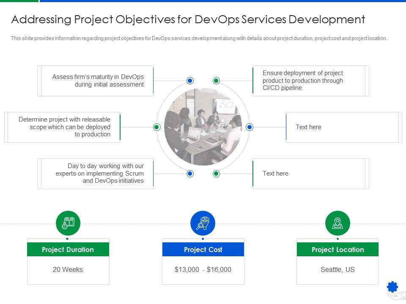Click the Project Duration header bar
Image resolution: width=406 pixels, height=304 pixels.
[68, 250]
